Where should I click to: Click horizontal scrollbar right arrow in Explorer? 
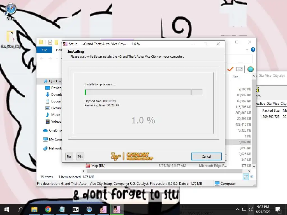pos(249,171)
